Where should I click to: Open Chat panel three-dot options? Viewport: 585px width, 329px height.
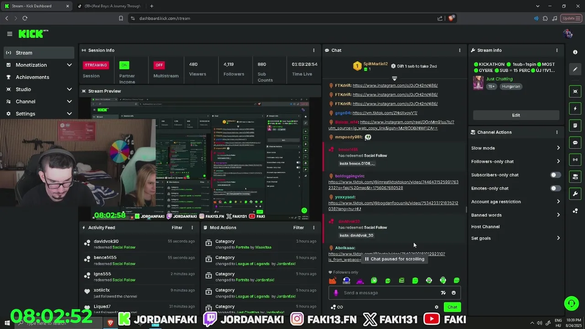pyautogui.click(x=460, y=50)
